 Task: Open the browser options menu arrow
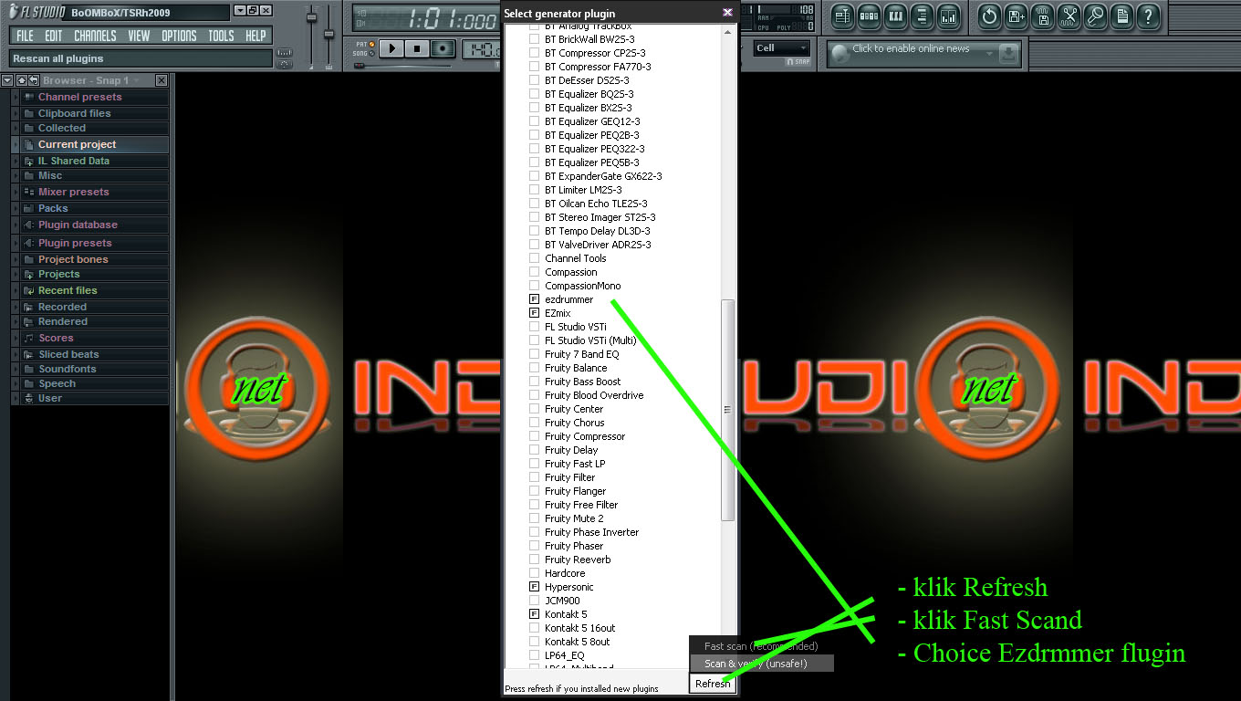7,80
